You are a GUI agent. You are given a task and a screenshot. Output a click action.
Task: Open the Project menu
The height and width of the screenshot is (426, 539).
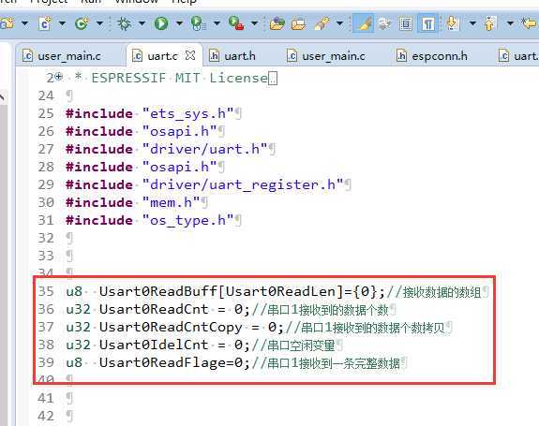(49, 1)
